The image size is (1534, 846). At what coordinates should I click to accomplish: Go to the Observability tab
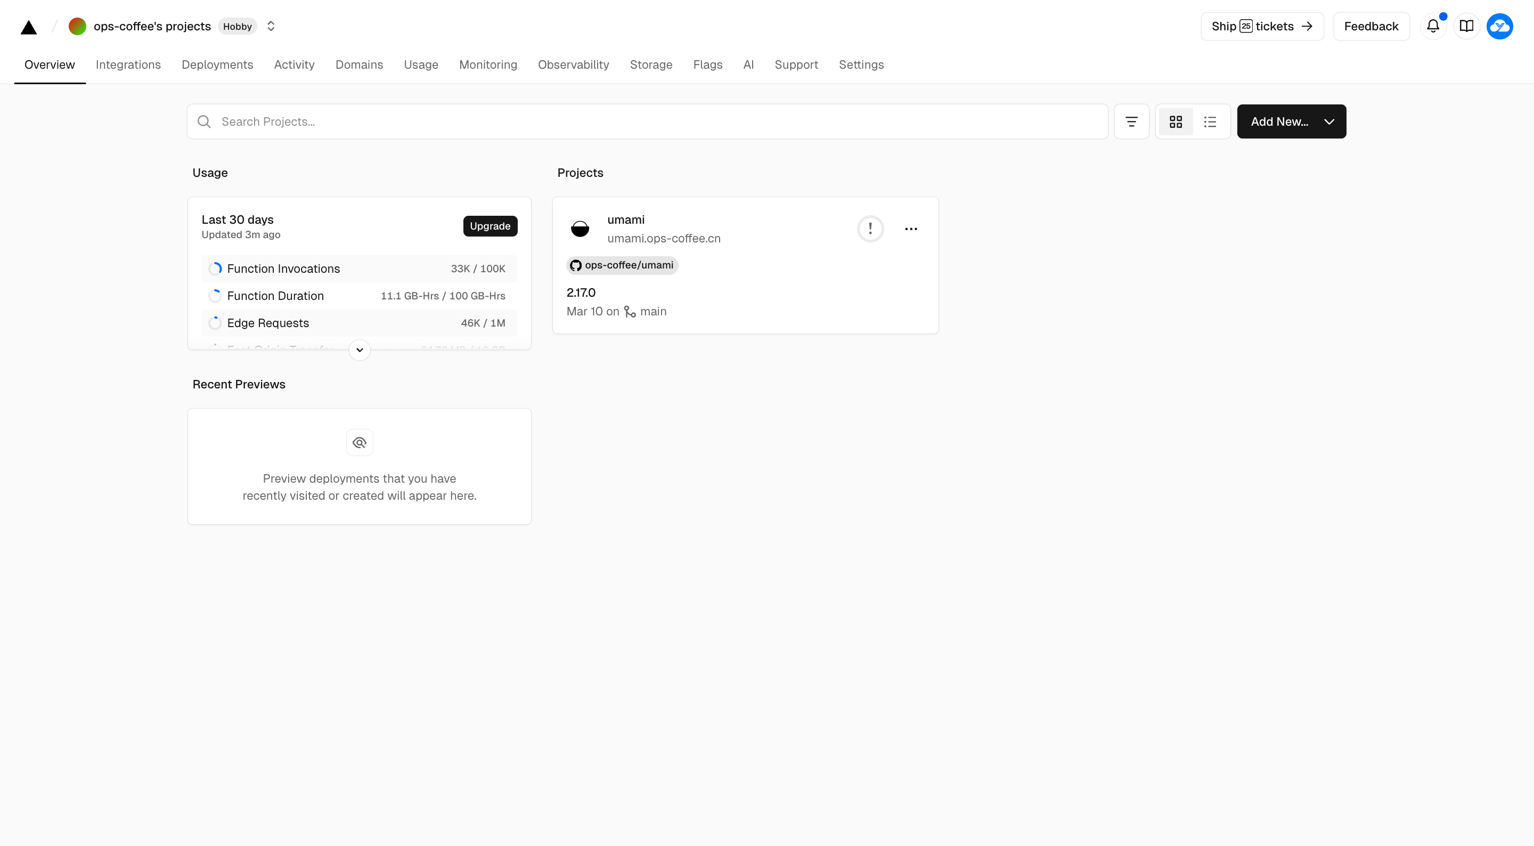pyautogui.click(x=574, y=64)
